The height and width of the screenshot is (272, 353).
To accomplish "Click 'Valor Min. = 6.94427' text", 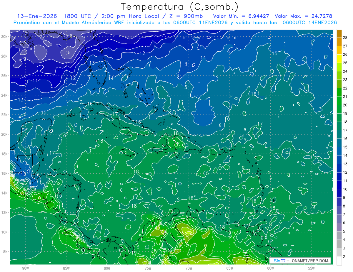I will pos(241,16).
